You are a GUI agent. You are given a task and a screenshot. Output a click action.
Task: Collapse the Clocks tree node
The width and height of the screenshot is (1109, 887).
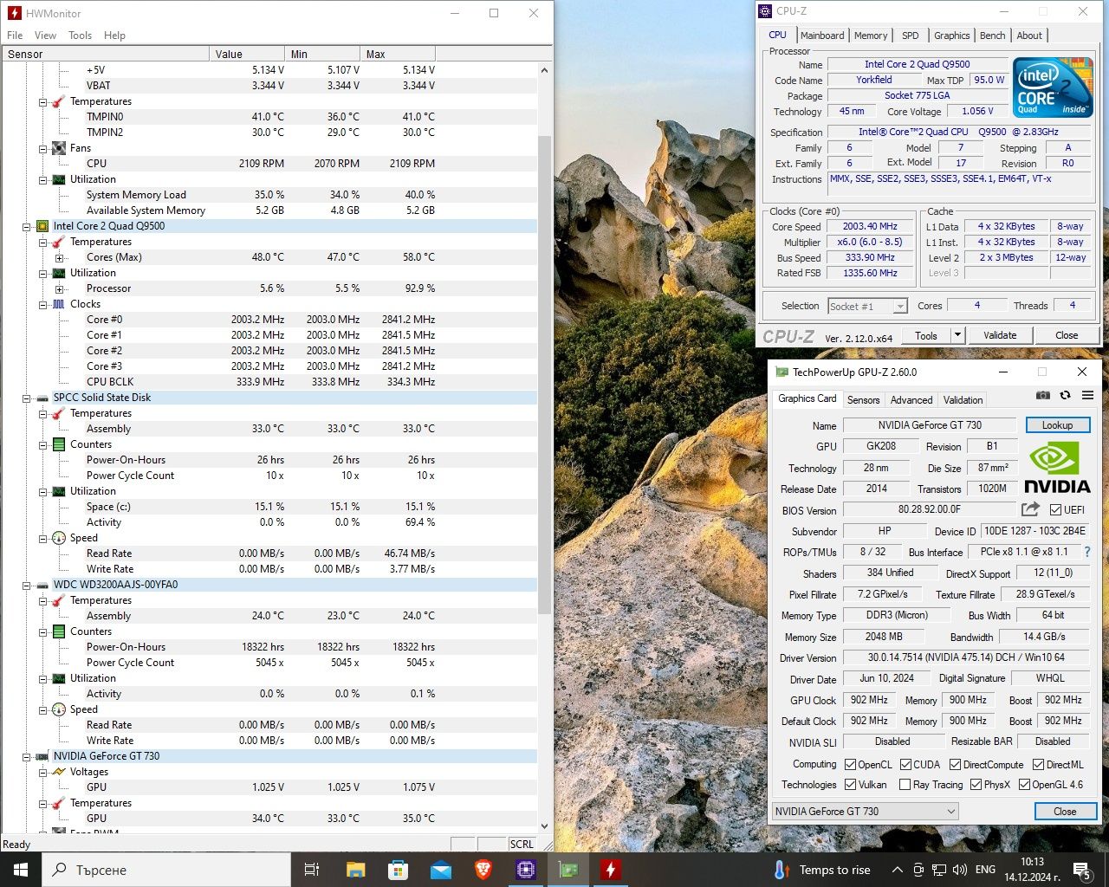pyautogui.click(x=43, y=304)
